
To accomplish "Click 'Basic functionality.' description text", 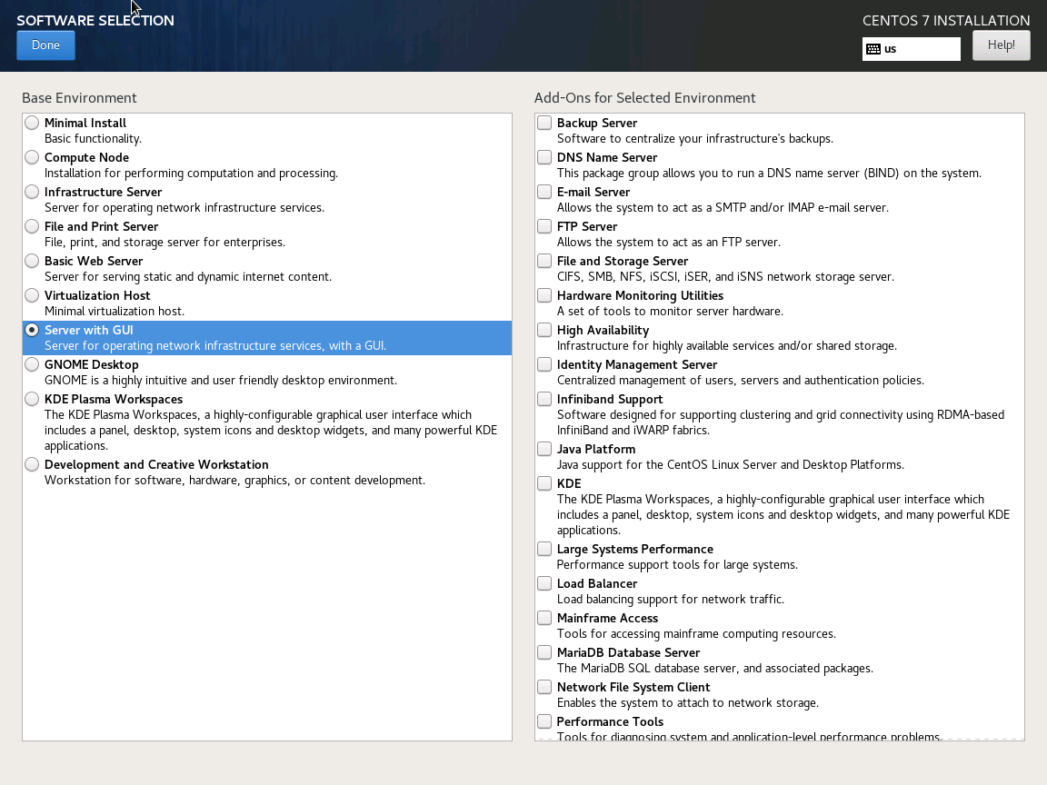I will point(93,139).
